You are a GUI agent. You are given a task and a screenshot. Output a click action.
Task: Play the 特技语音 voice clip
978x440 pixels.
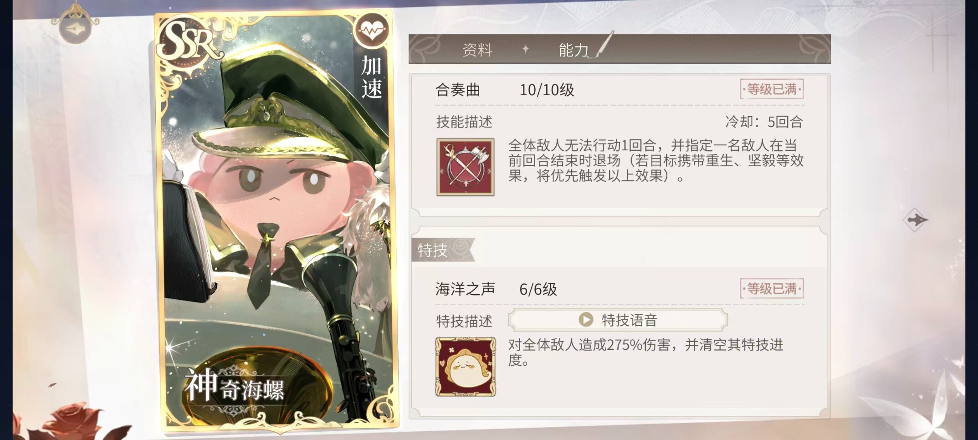click(x=629, y=320)
